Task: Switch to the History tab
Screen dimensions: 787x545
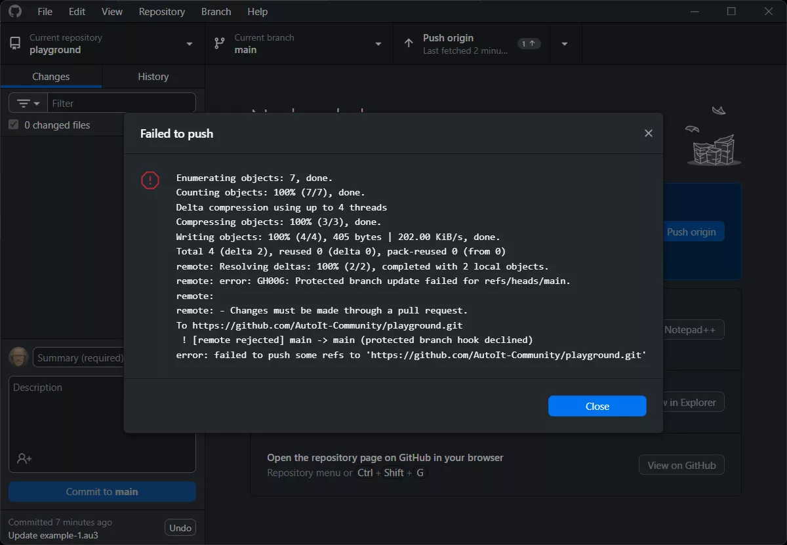Action: (x=153, y=77)
